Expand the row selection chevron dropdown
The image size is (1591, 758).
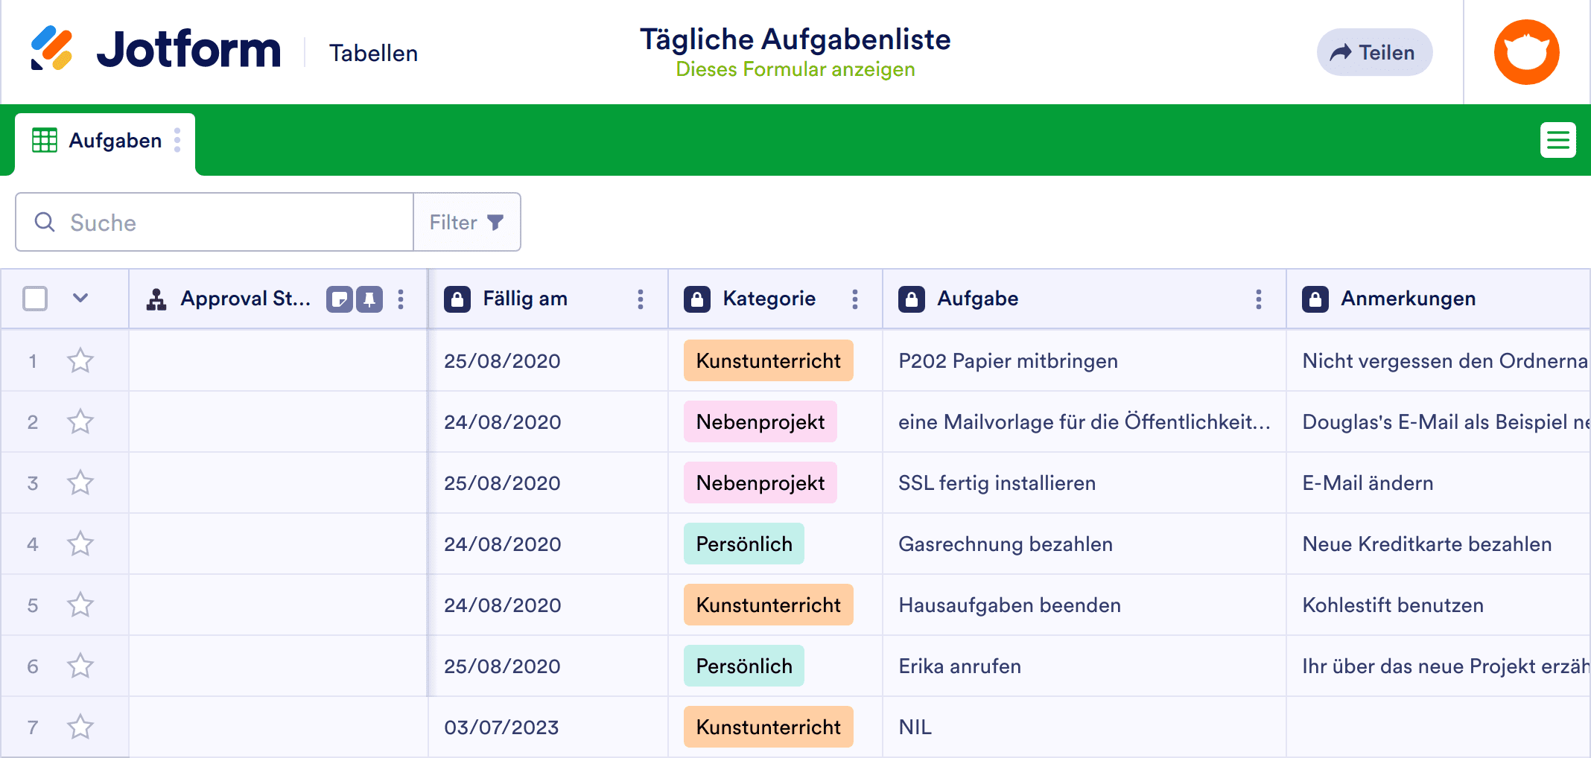coord(80,298)
